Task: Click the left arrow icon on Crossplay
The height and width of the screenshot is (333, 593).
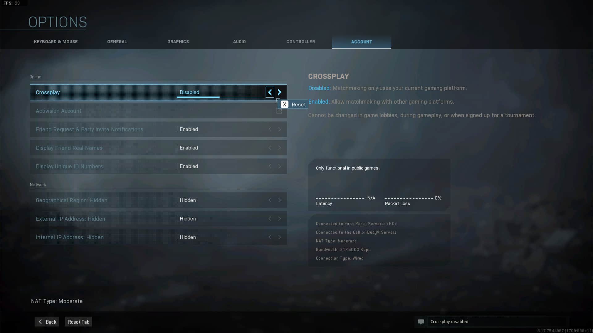Action: [x=270, y=92]
